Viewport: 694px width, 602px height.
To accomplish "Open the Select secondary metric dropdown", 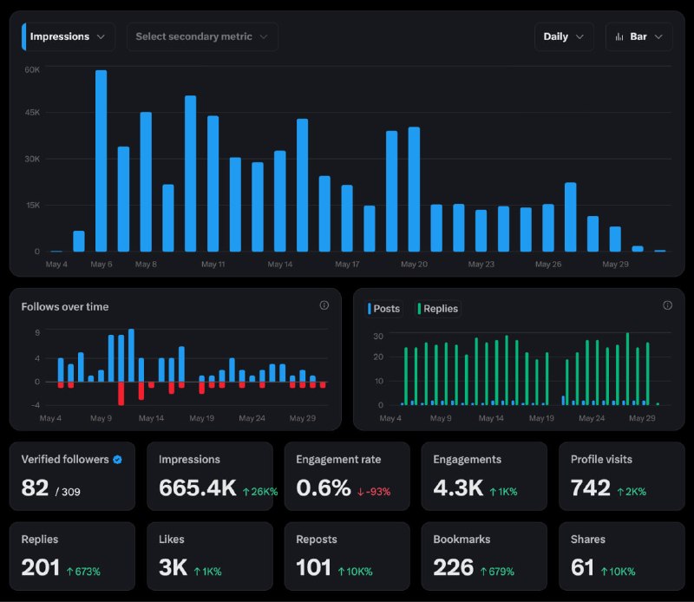I will [202, 36].
